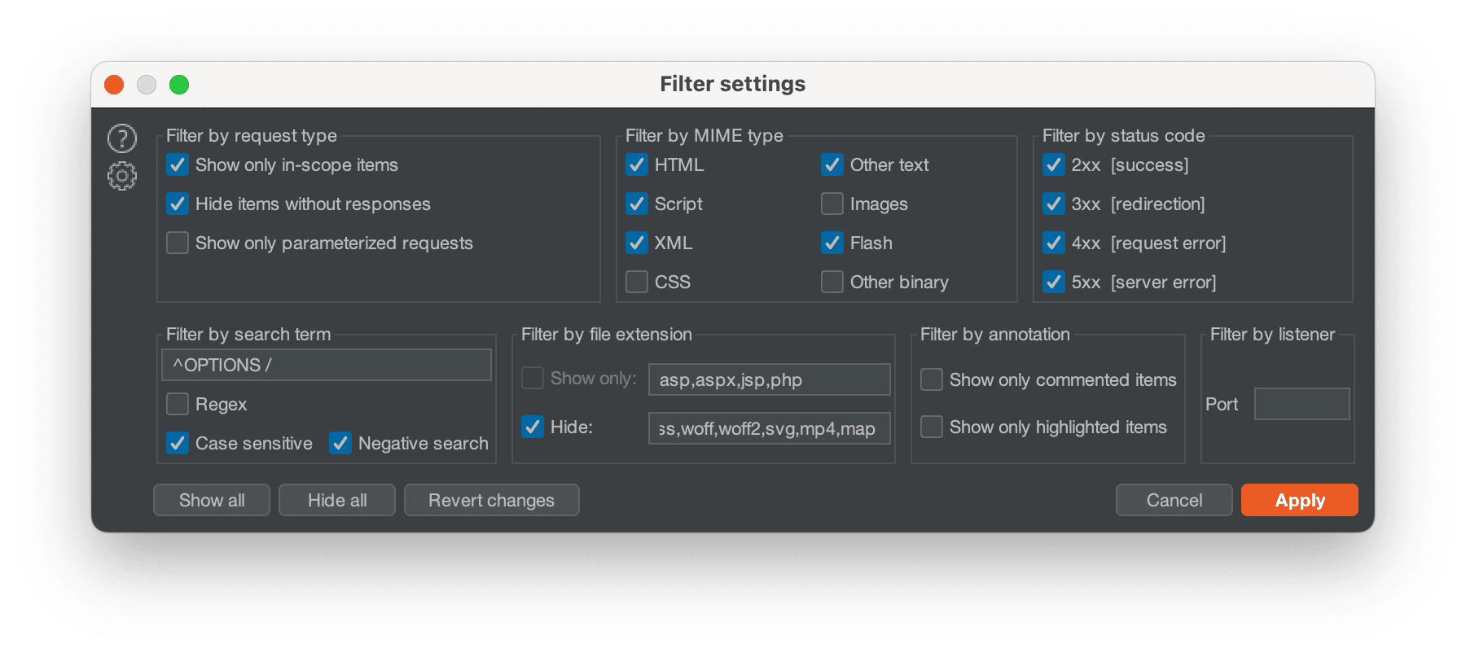
Task: Check Show only highlighted items
Action: pos(932,427)
